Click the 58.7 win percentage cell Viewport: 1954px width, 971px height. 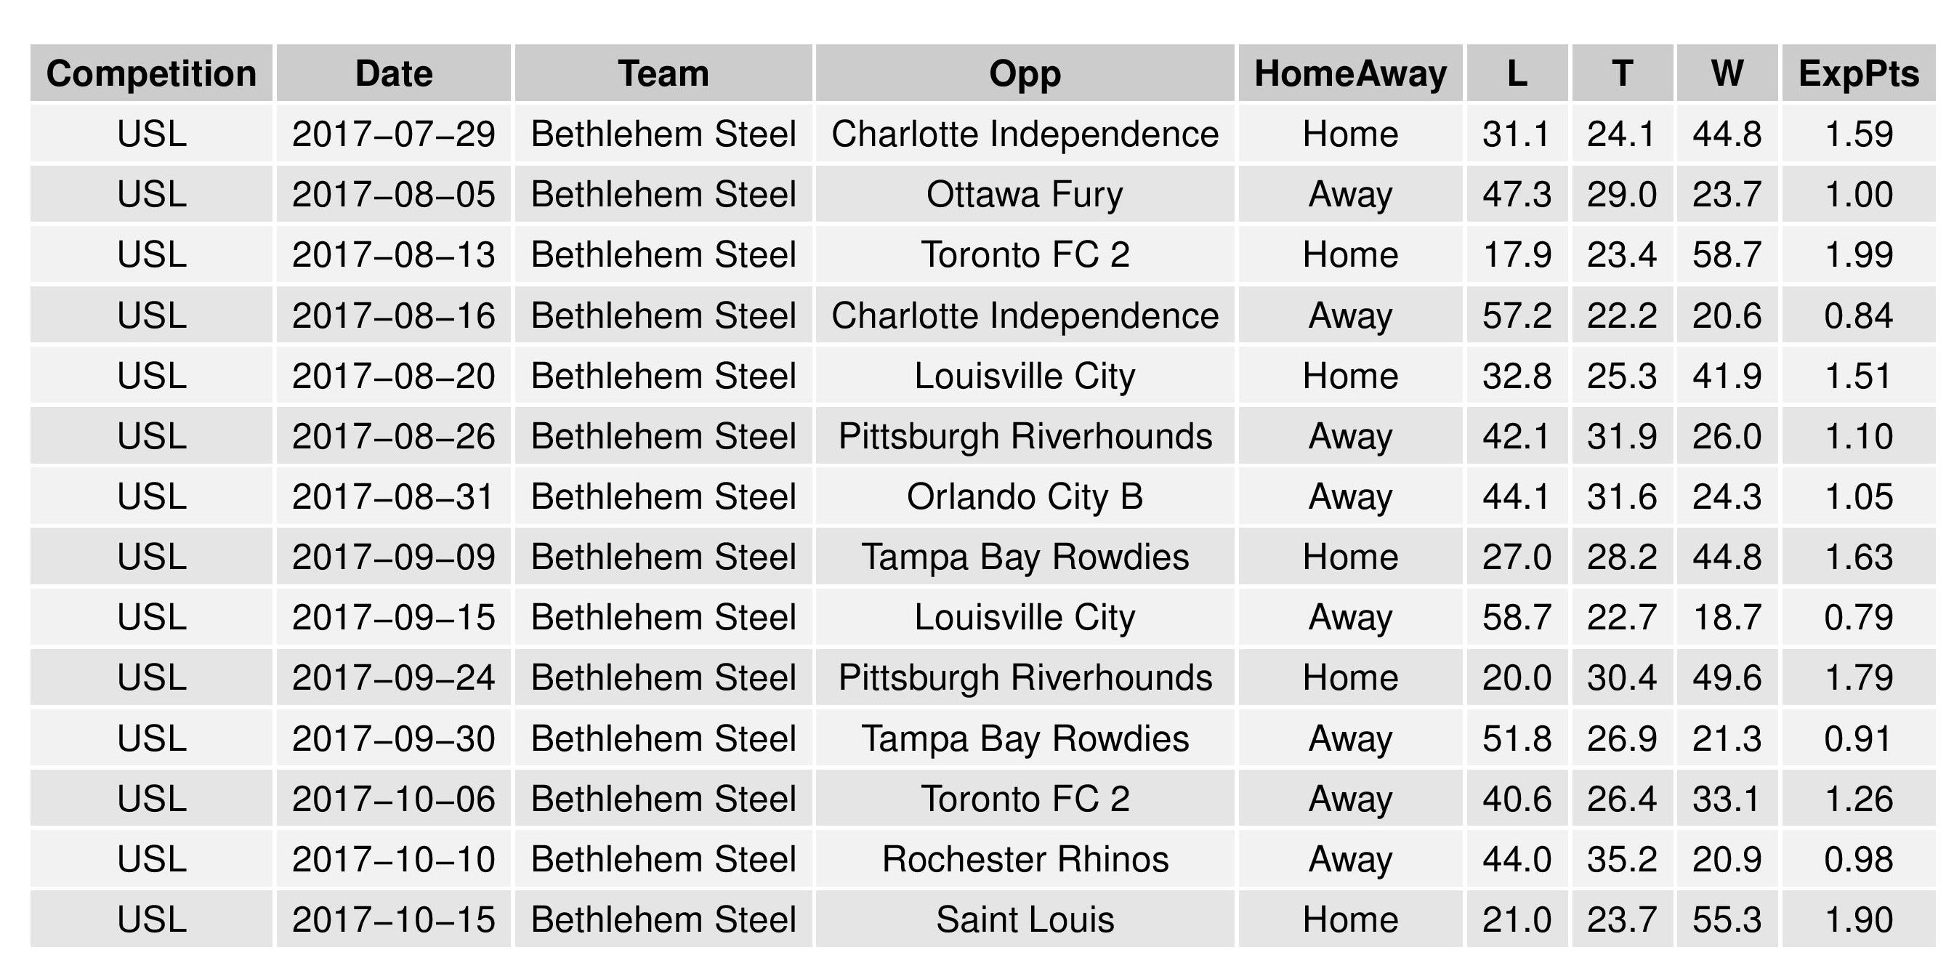1727,255
